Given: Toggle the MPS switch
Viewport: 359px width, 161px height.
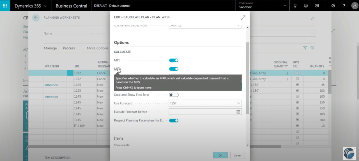Looking at the screenshot, I should pyautogui.click(x=174, y=60).
